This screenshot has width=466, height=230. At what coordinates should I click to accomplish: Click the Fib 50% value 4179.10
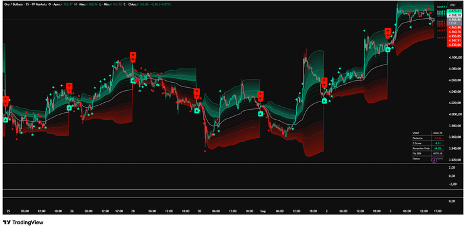[x=438, y=154]
